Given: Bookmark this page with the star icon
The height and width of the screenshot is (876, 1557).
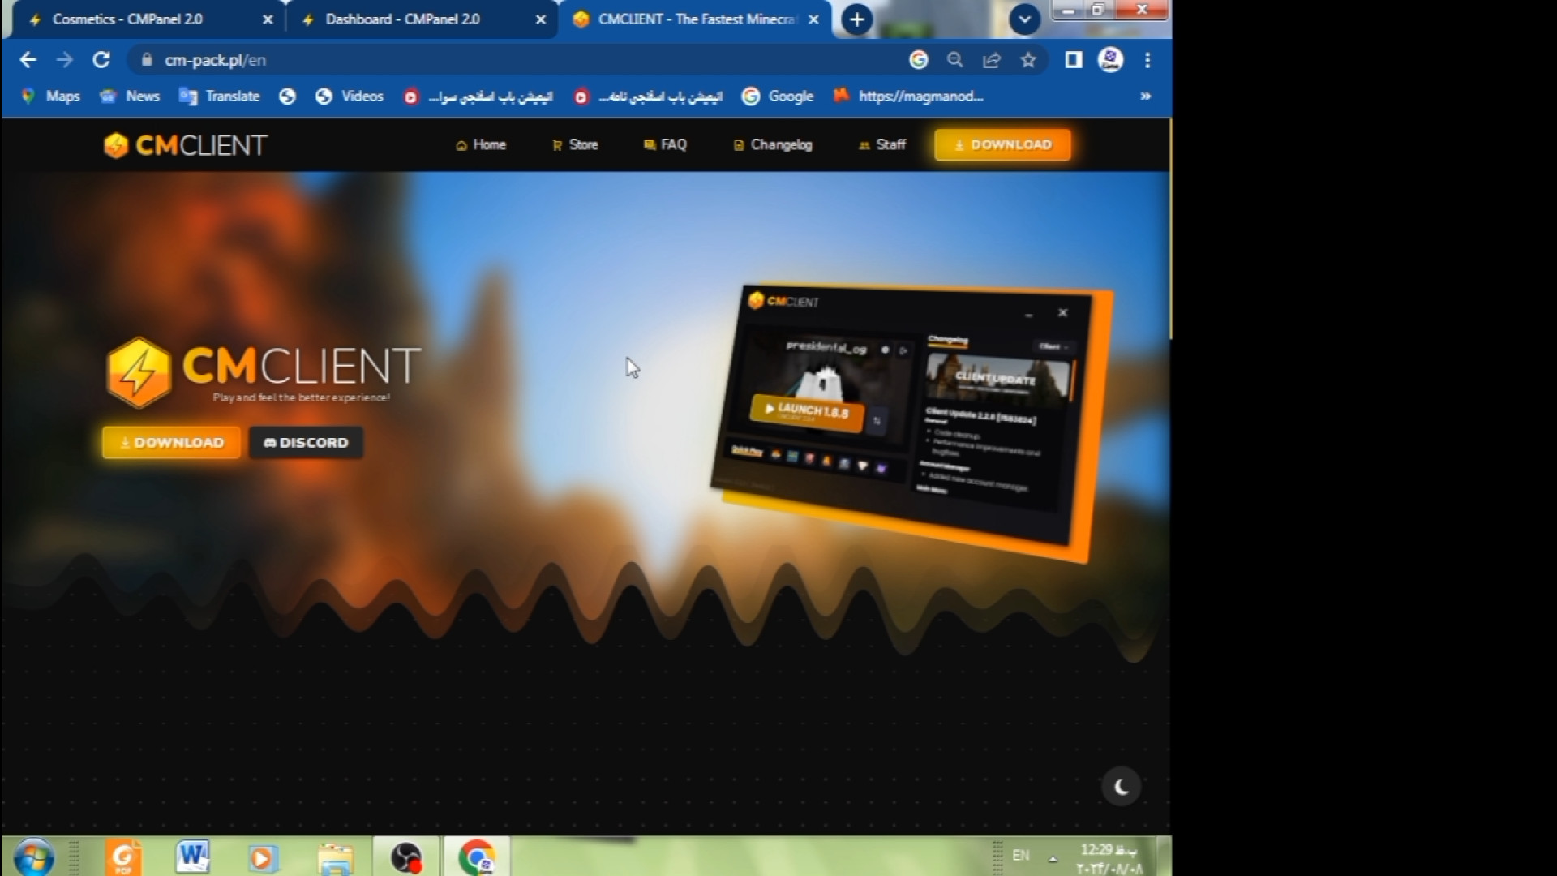Looking at the screenshot, I should [x=1028, y=60].
